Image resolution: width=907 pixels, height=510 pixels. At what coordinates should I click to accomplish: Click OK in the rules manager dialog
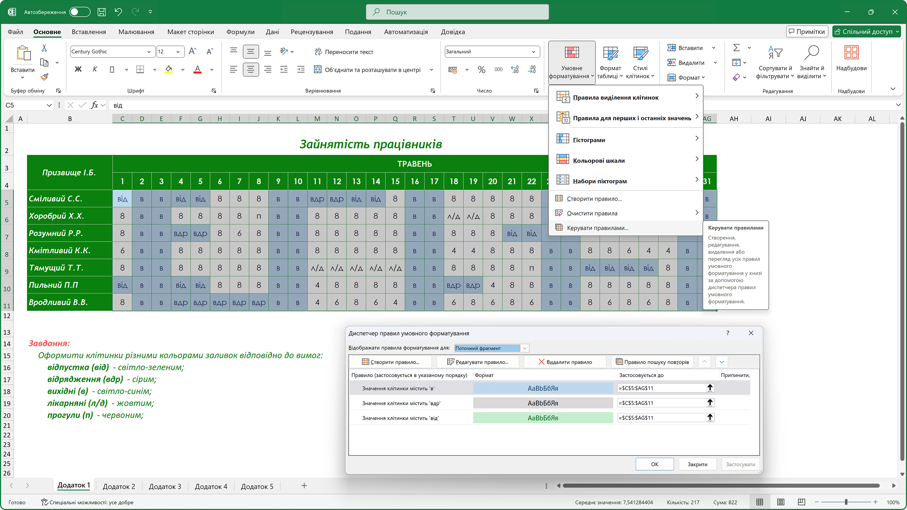pyautogui.click(x=654, y=464)
